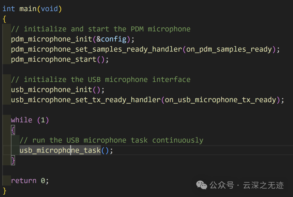Click the WeChat logo icon in watermark
The width and height of the screenshot is (293, 197).
pos(202,185)
